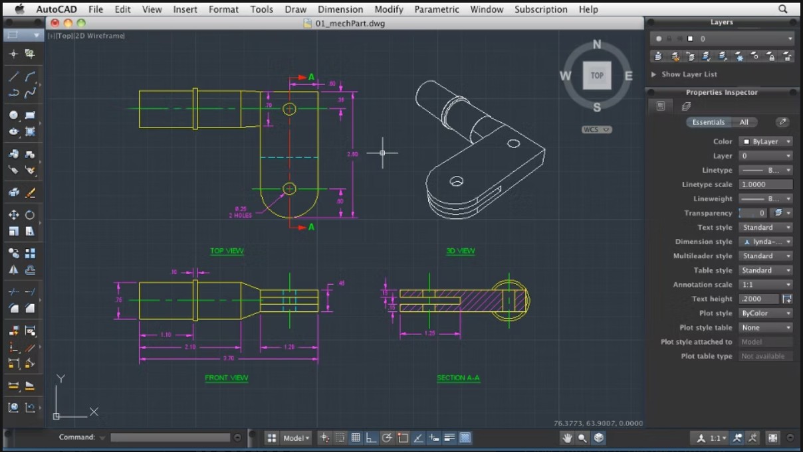803x452 pixels.
Task: Toggle Polar tracking in the status bar
Action: pyautogui.click(x=387, y=437)
